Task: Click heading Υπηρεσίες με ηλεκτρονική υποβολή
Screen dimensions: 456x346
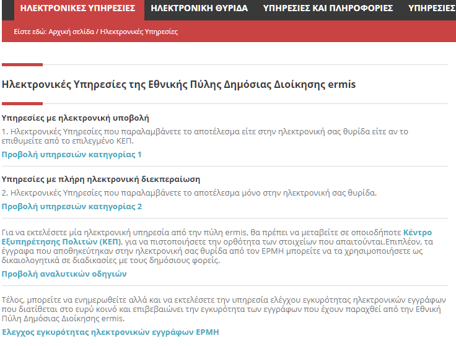Action: [76, 118]
